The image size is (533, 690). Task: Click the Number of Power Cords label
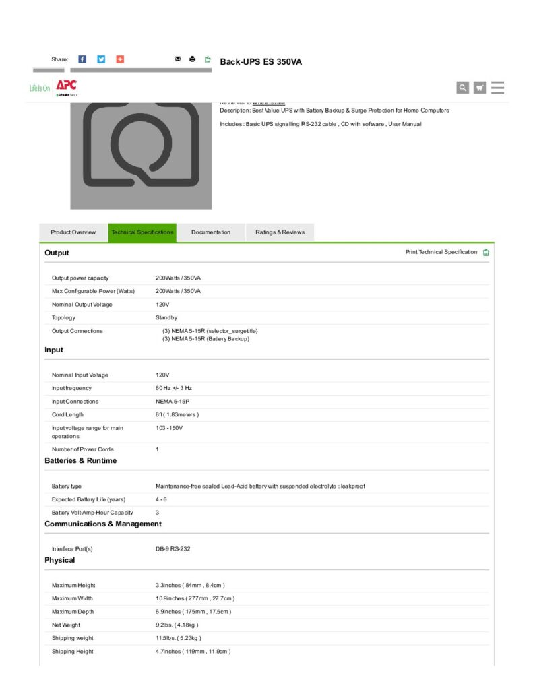83,449
